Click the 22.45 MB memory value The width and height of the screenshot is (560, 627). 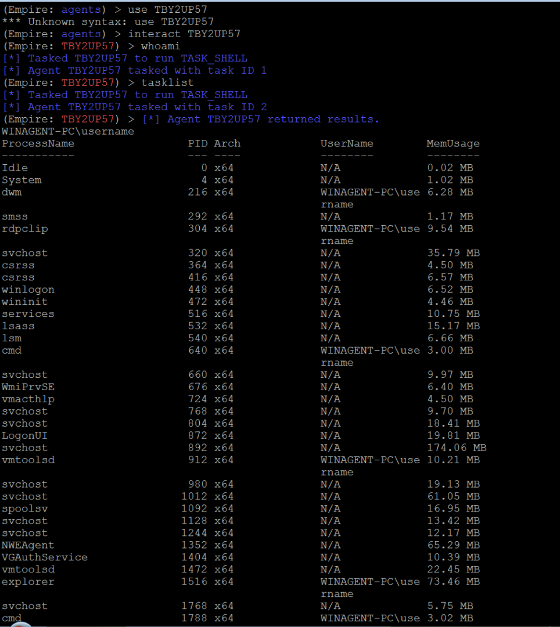click(453, 570)
